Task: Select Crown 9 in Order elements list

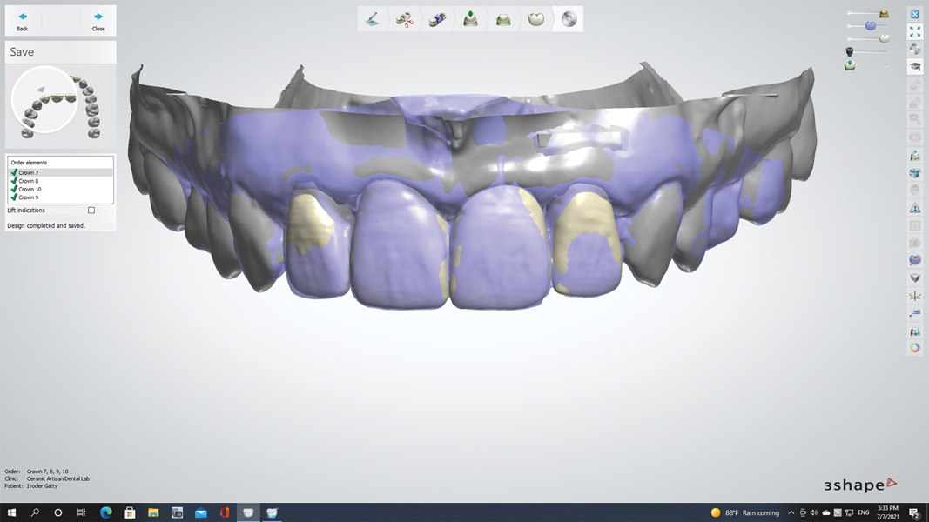Action: coord(29,197)
